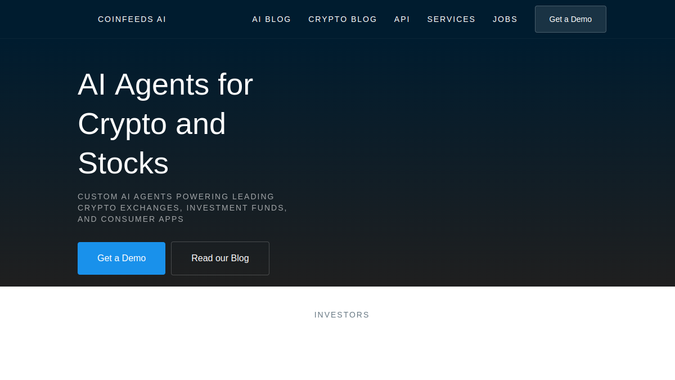This screenshot has width=675, height=380.
Task: Click the blue Get a Demo hero button
Action: click(x=121, y=258)
